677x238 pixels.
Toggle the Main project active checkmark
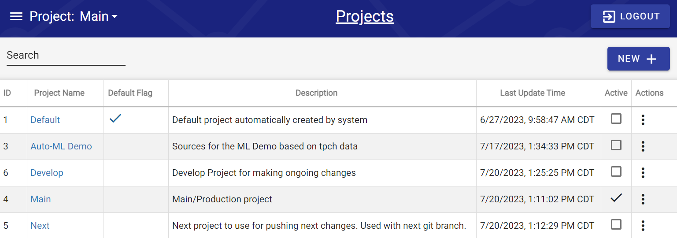(x=616, y=198)
